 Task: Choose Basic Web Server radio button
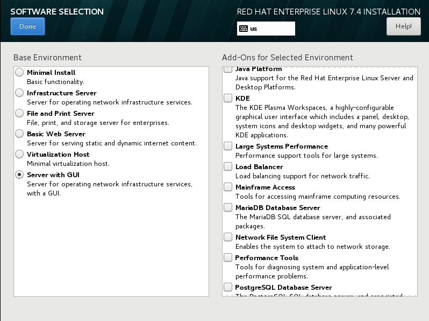(19, 134)
